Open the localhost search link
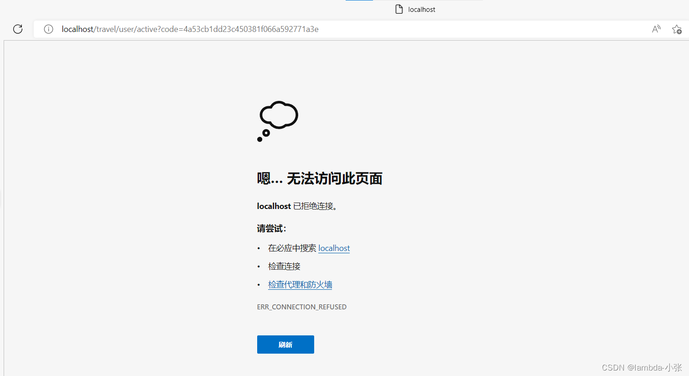This screenshot has width=689, height=376. (x=334, y=248)
